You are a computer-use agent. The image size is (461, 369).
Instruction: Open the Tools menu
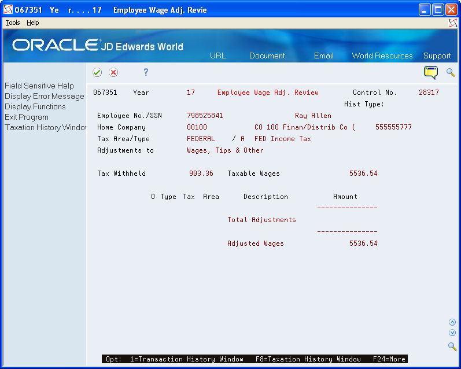click(x=13, y=23)
